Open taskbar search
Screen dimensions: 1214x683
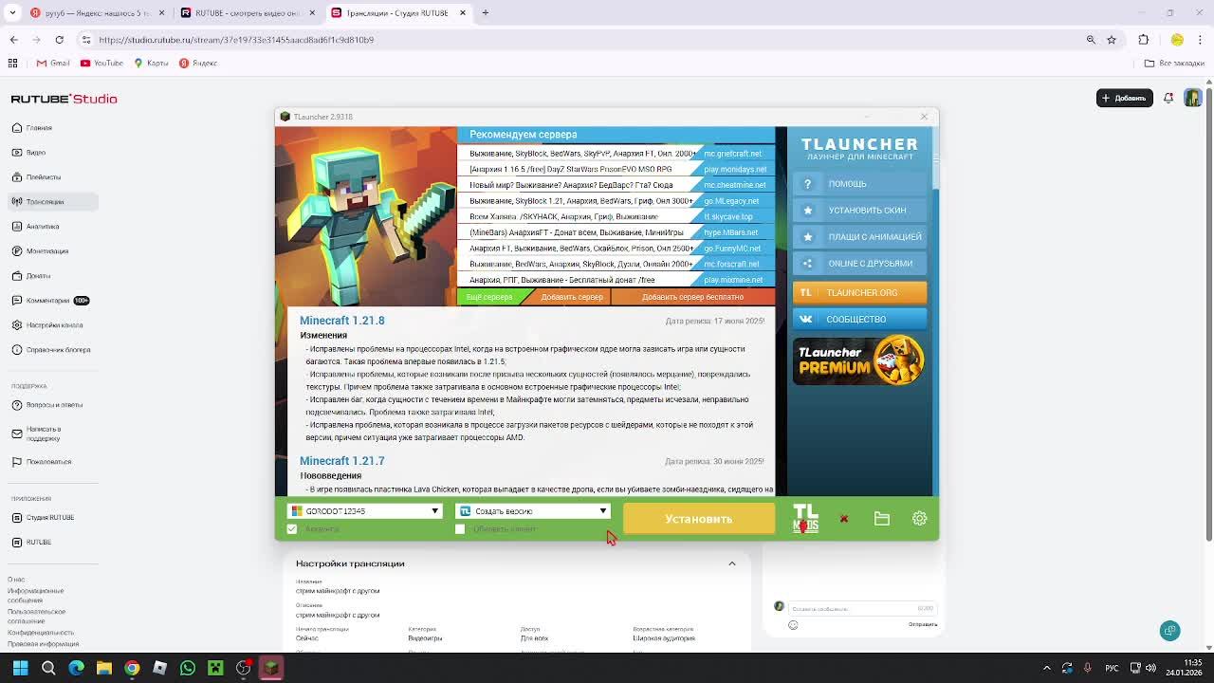pyautogui.click(x=48, y=668)
